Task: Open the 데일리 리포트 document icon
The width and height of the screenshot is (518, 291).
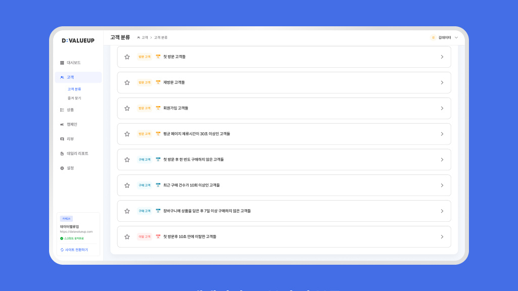Action: click(x=62, y=154)
